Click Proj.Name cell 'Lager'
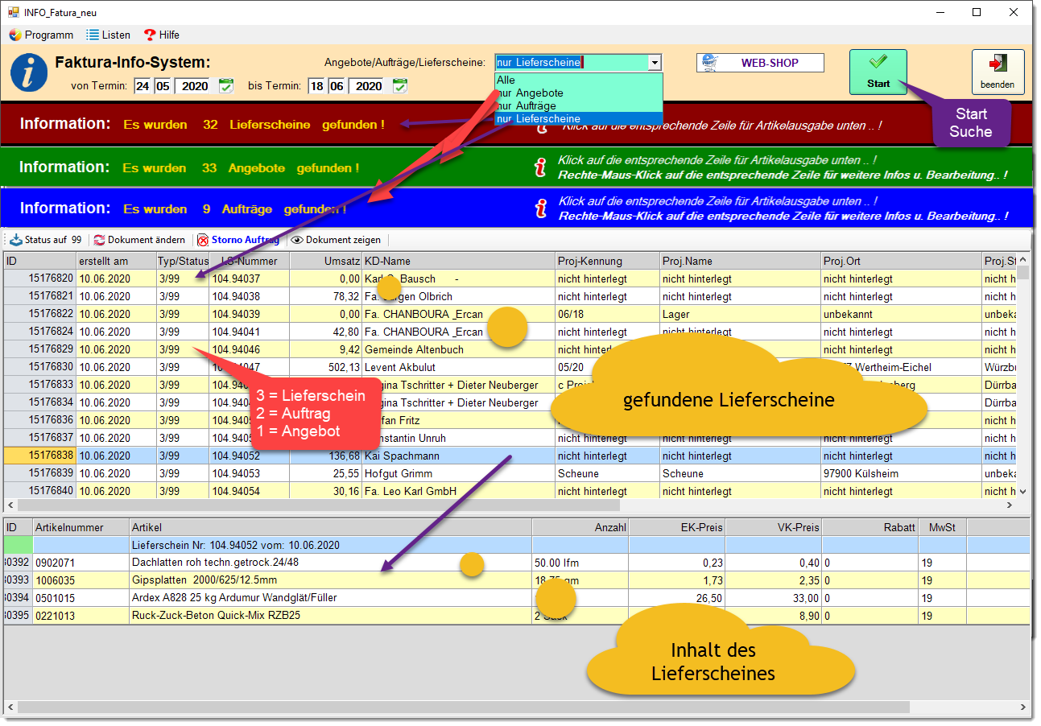The width and height of the screenshot is (1041, 726). pos(741,314)
